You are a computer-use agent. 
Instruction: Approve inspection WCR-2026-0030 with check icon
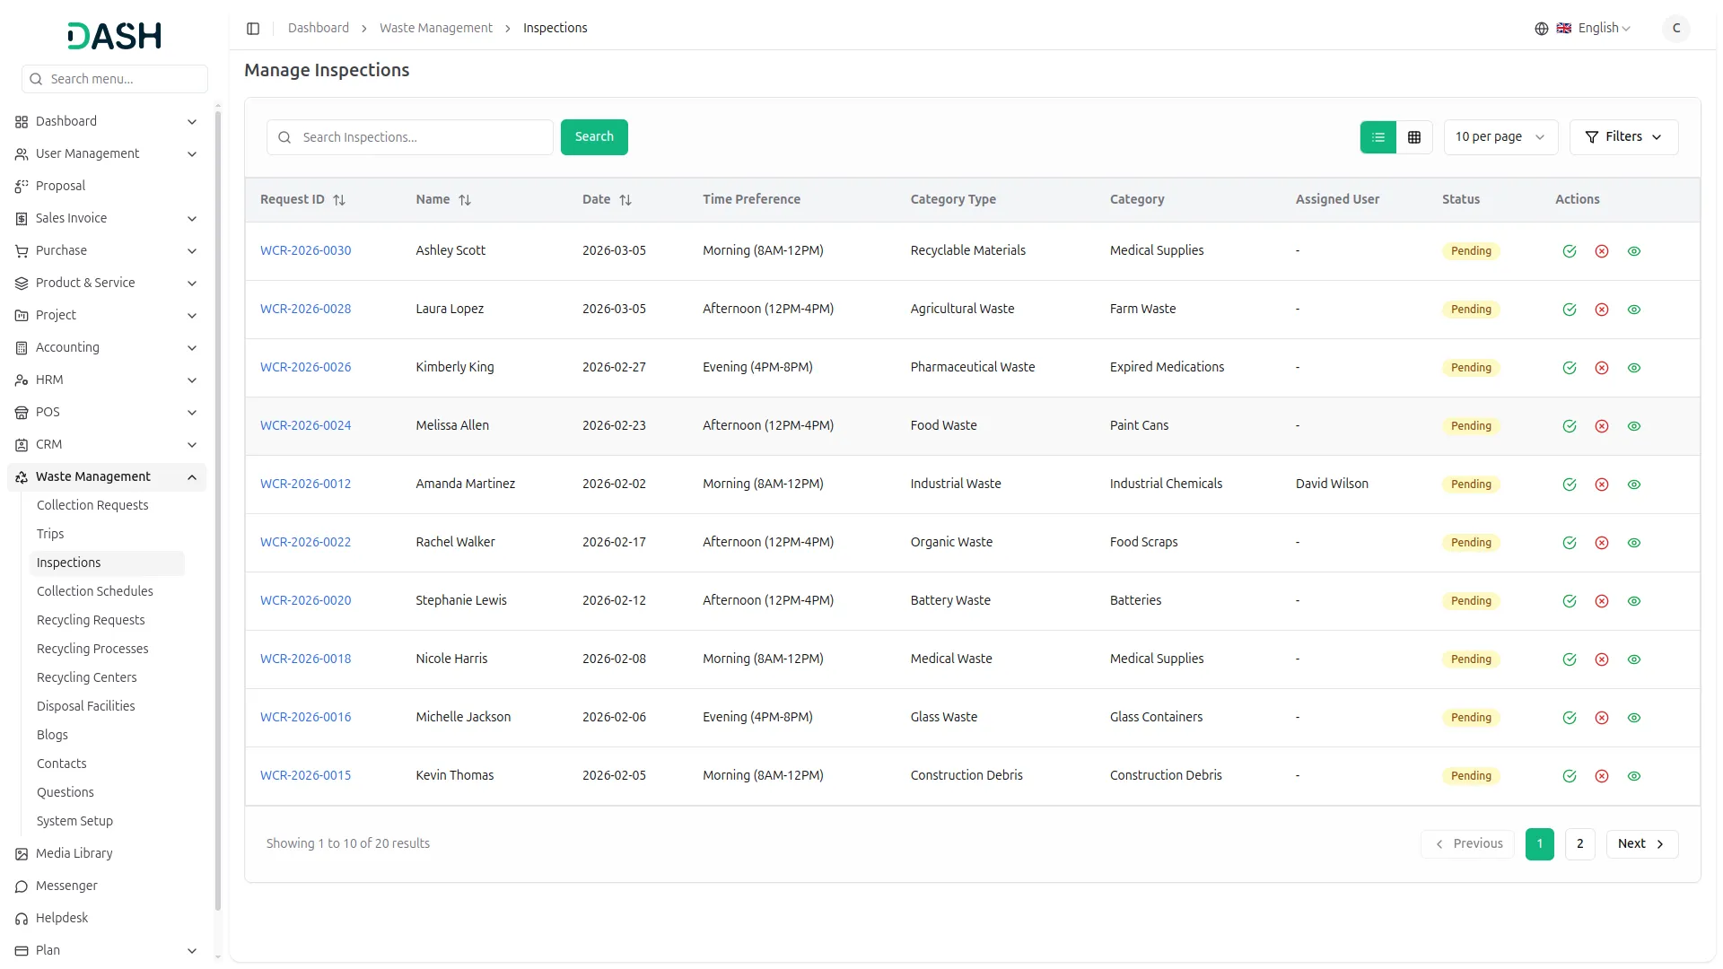pos(1569,251)
